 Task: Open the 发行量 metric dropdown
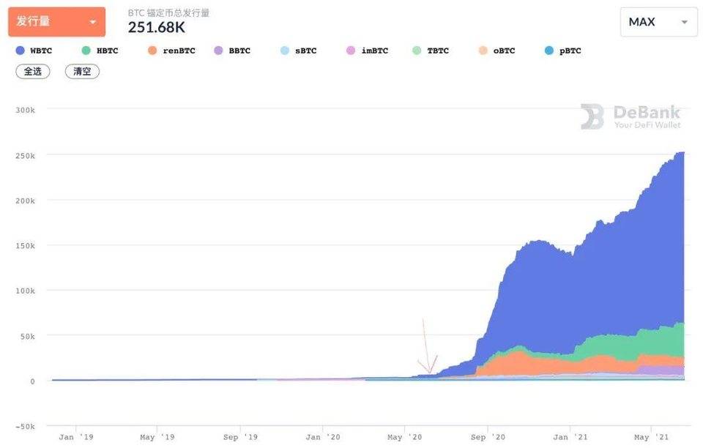[56, 22]
